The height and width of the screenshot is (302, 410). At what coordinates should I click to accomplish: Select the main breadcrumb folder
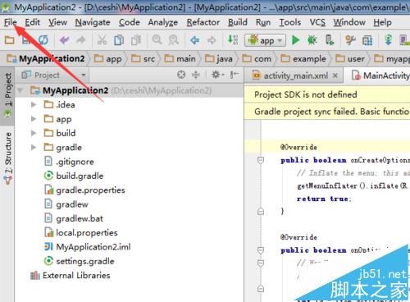180,58
